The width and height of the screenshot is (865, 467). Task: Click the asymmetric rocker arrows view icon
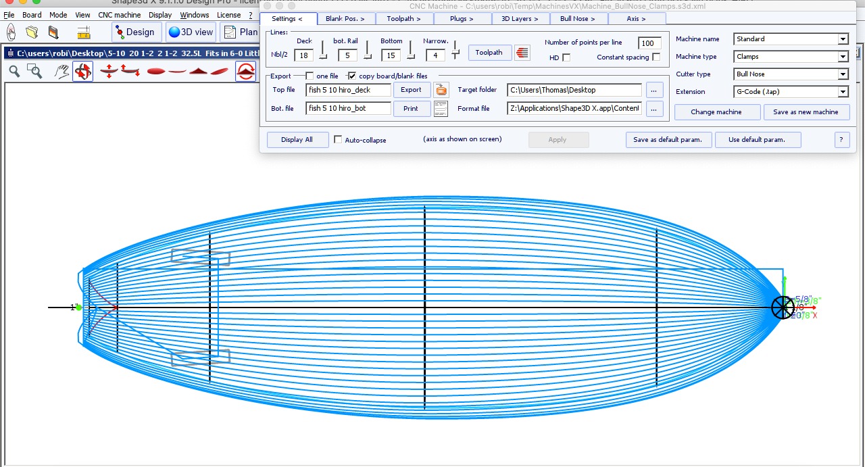[130, 71]
